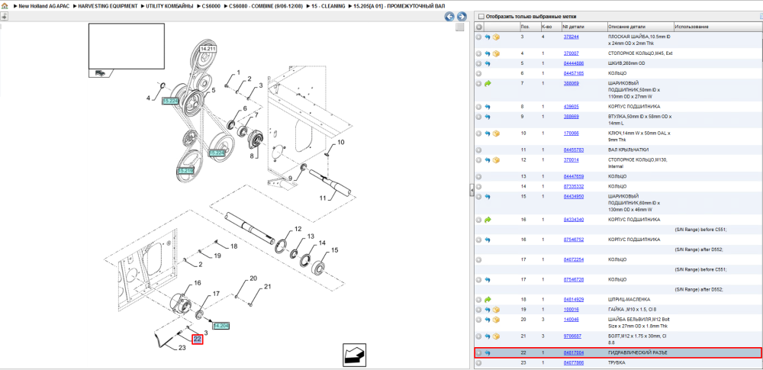The height and width of the screenshot is (370, 763).
Task: Navigate to '15 - CLEANING' breadcrumb
Action: 327,6
